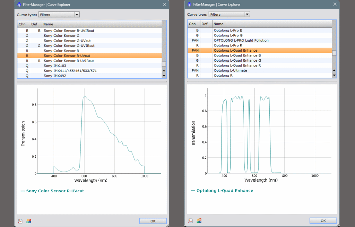Click the scrollbar thumb in left filter list
Screen dimensions: 355x227
pyautogui.click(x=164, y=64)
